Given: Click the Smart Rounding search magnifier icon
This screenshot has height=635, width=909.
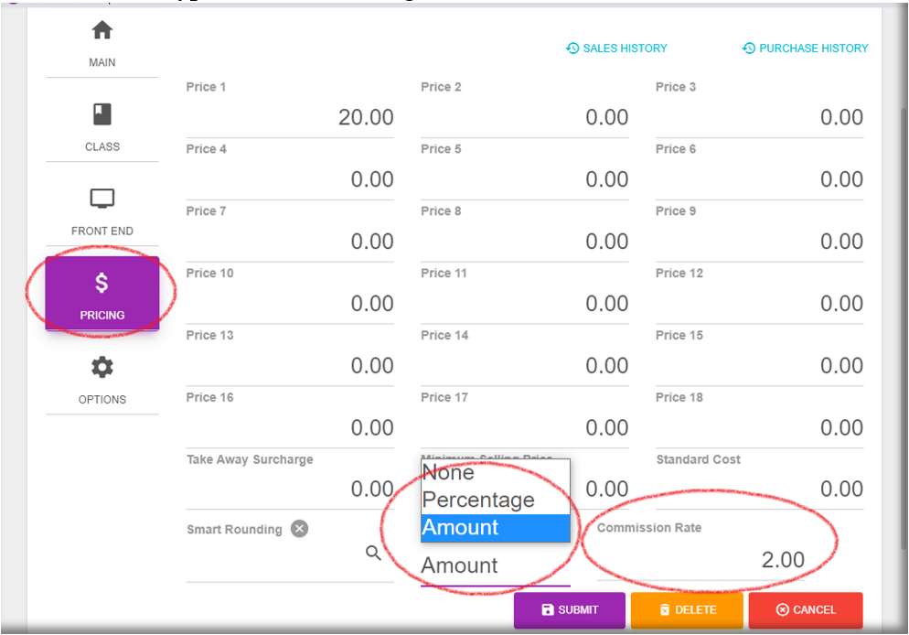Looking at the screenshot, I should pos(373,553).
